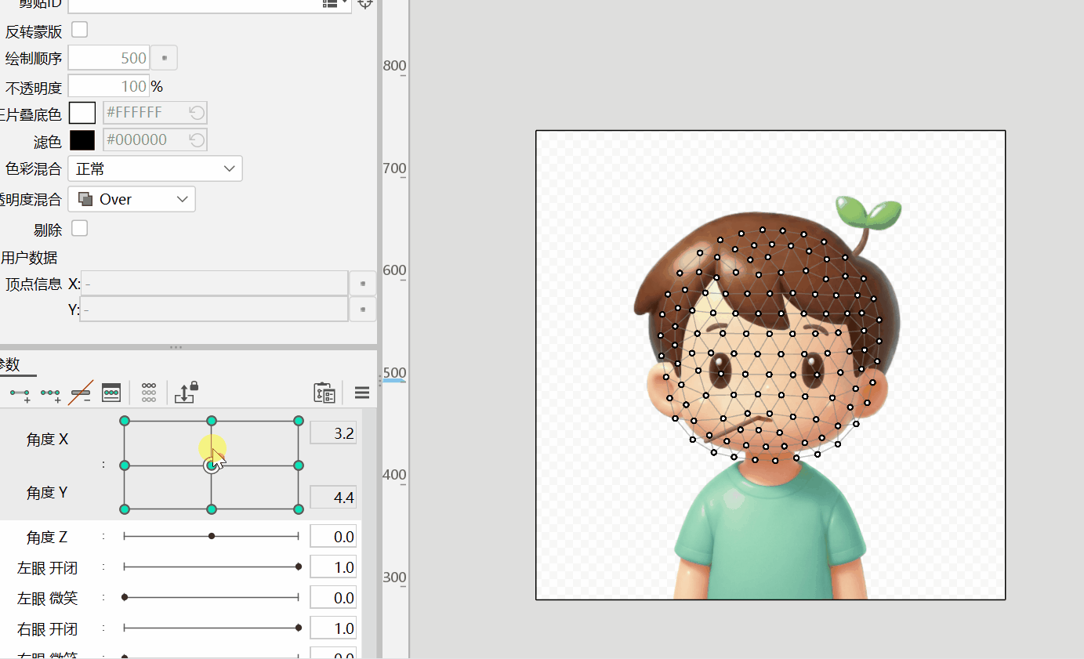
Task: Click the locked import arrow icon
Action: coord(185,393)
